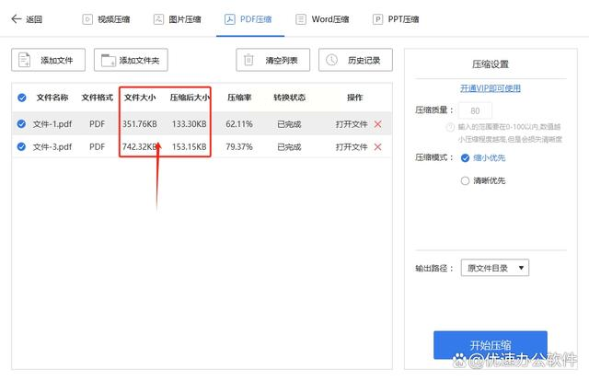
Task: Click the 文件名称 column header
Action: coord(52,98)
